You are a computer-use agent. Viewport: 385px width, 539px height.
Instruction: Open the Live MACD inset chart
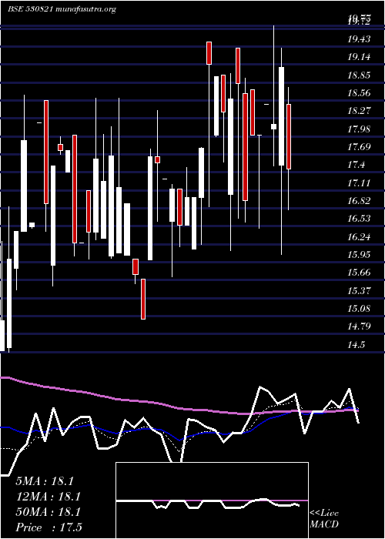pos(212,500)
